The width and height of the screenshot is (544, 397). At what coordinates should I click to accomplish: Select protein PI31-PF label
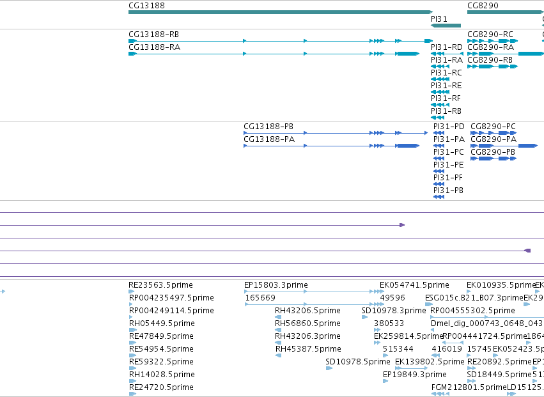pyautogui.click(x=448, y=178)
